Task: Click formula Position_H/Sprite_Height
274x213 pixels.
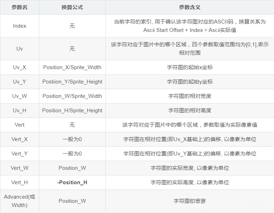Action: [x=72, y=111]
